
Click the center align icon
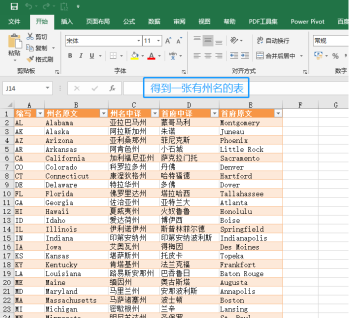tap(208, 56)
